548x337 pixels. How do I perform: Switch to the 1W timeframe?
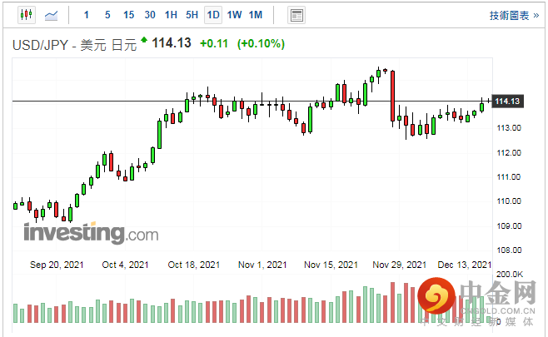click(235, 15)
